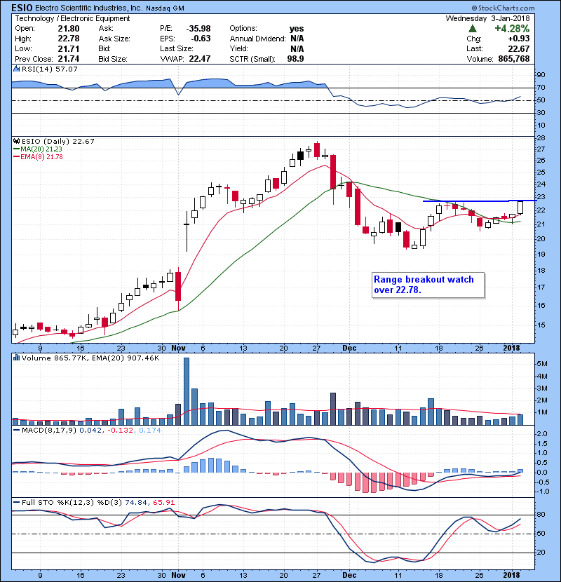Click the Bid Size label
Image resolution: width=561 pixels, height=582 pixels.
point(113,59)
